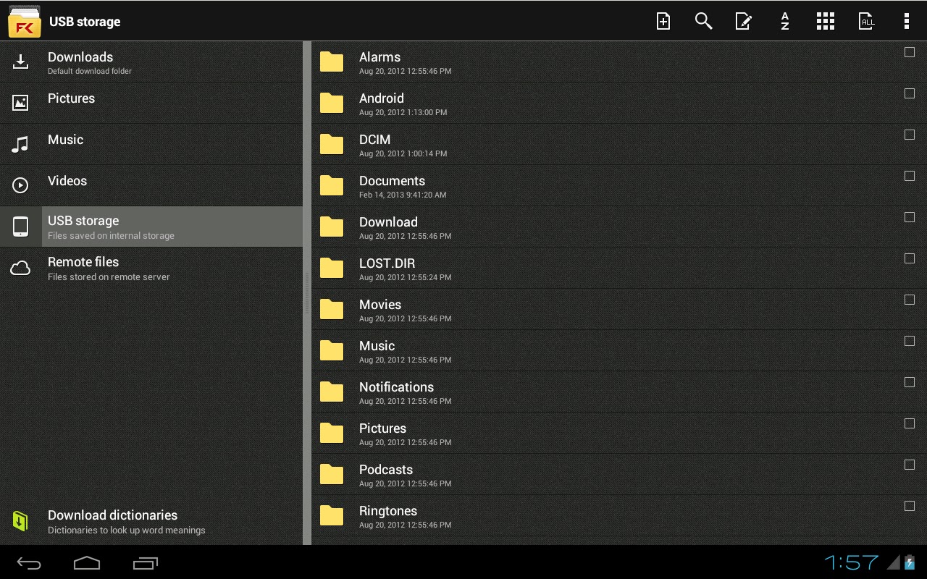
Task: Tap the recent apps navigation button
Action: tap(146, 562)
